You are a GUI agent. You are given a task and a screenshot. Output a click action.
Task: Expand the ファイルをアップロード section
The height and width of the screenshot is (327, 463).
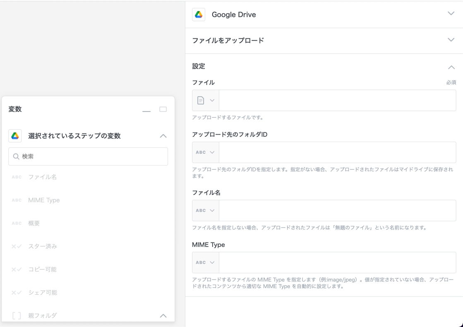[451, 40]
